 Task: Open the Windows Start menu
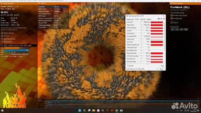(x=80, y=110)
